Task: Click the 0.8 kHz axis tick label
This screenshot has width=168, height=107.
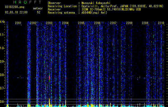Action: click(x=2, y=75)
